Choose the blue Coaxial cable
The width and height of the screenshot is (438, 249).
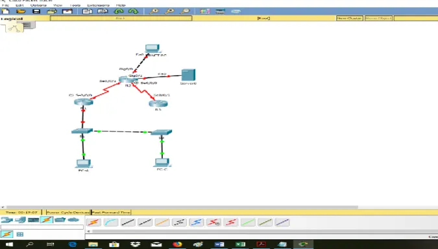coord(197,222)
